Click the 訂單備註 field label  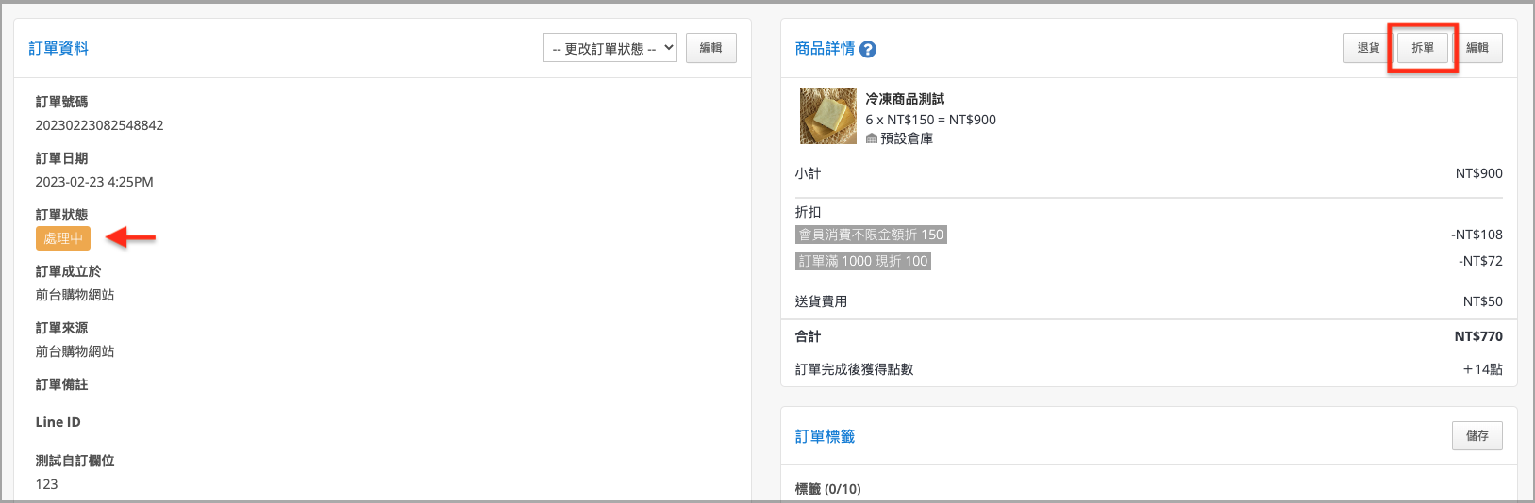coord(61,384)
